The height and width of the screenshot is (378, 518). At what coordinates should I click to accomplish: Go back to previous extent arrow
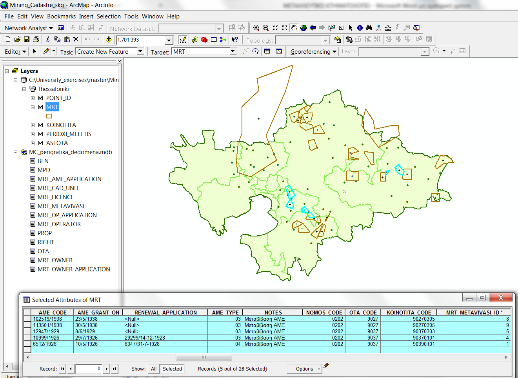[x=313, y=28]
